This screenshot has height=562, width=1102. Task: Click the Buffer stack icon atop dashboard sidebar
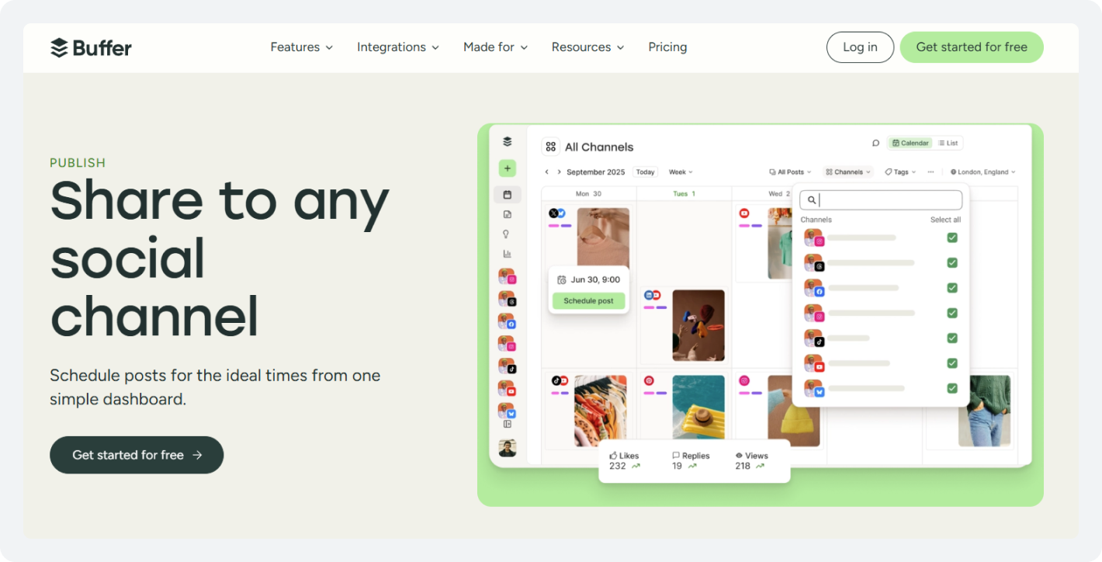tap(508, 142)
